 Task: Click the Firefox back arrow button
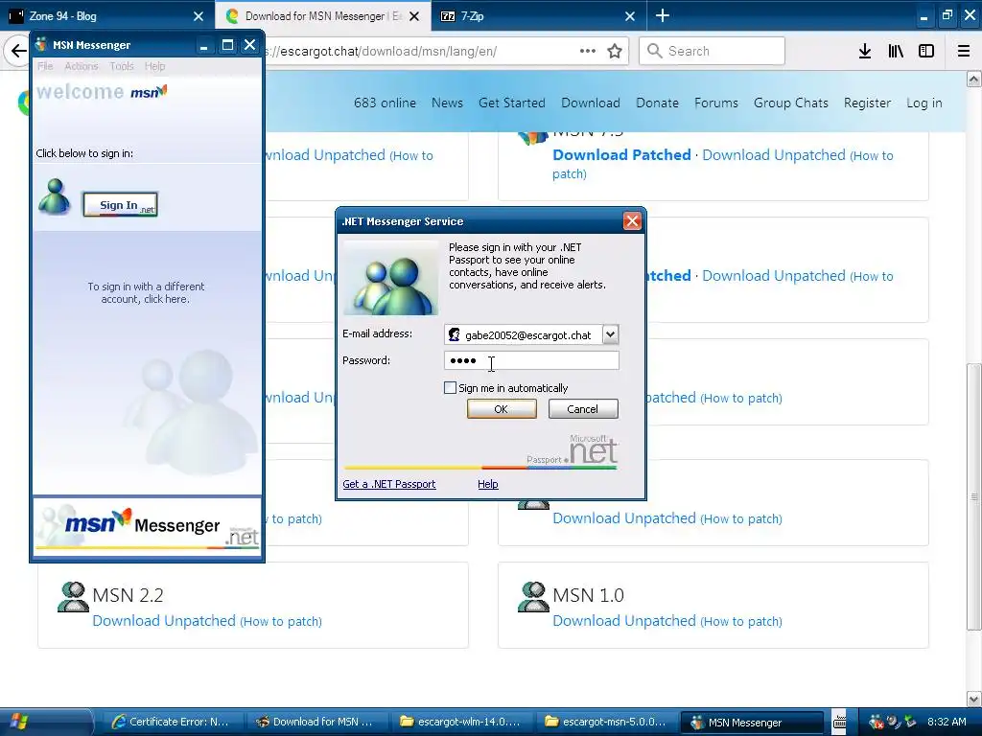[17, 52]
